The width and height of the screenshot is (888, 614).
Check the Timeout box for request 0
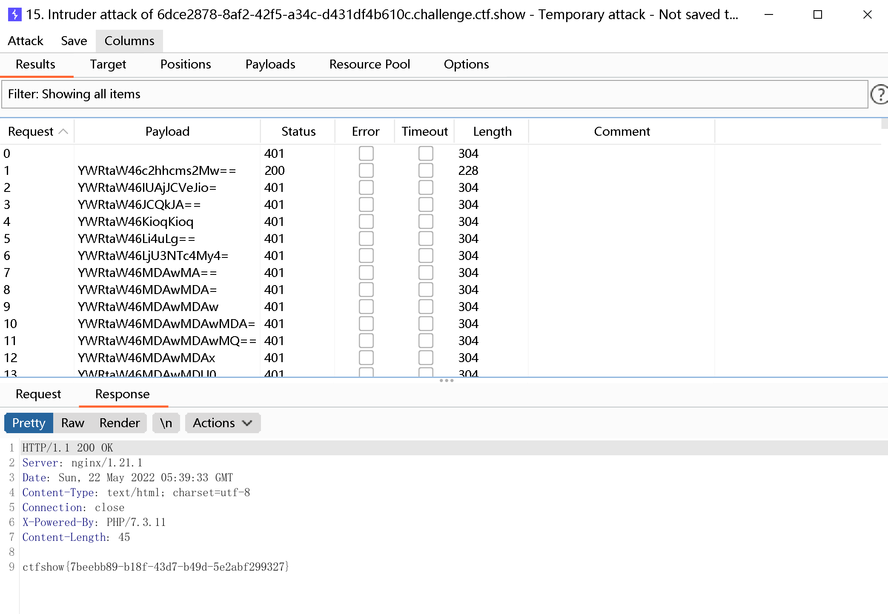[425, 154]
